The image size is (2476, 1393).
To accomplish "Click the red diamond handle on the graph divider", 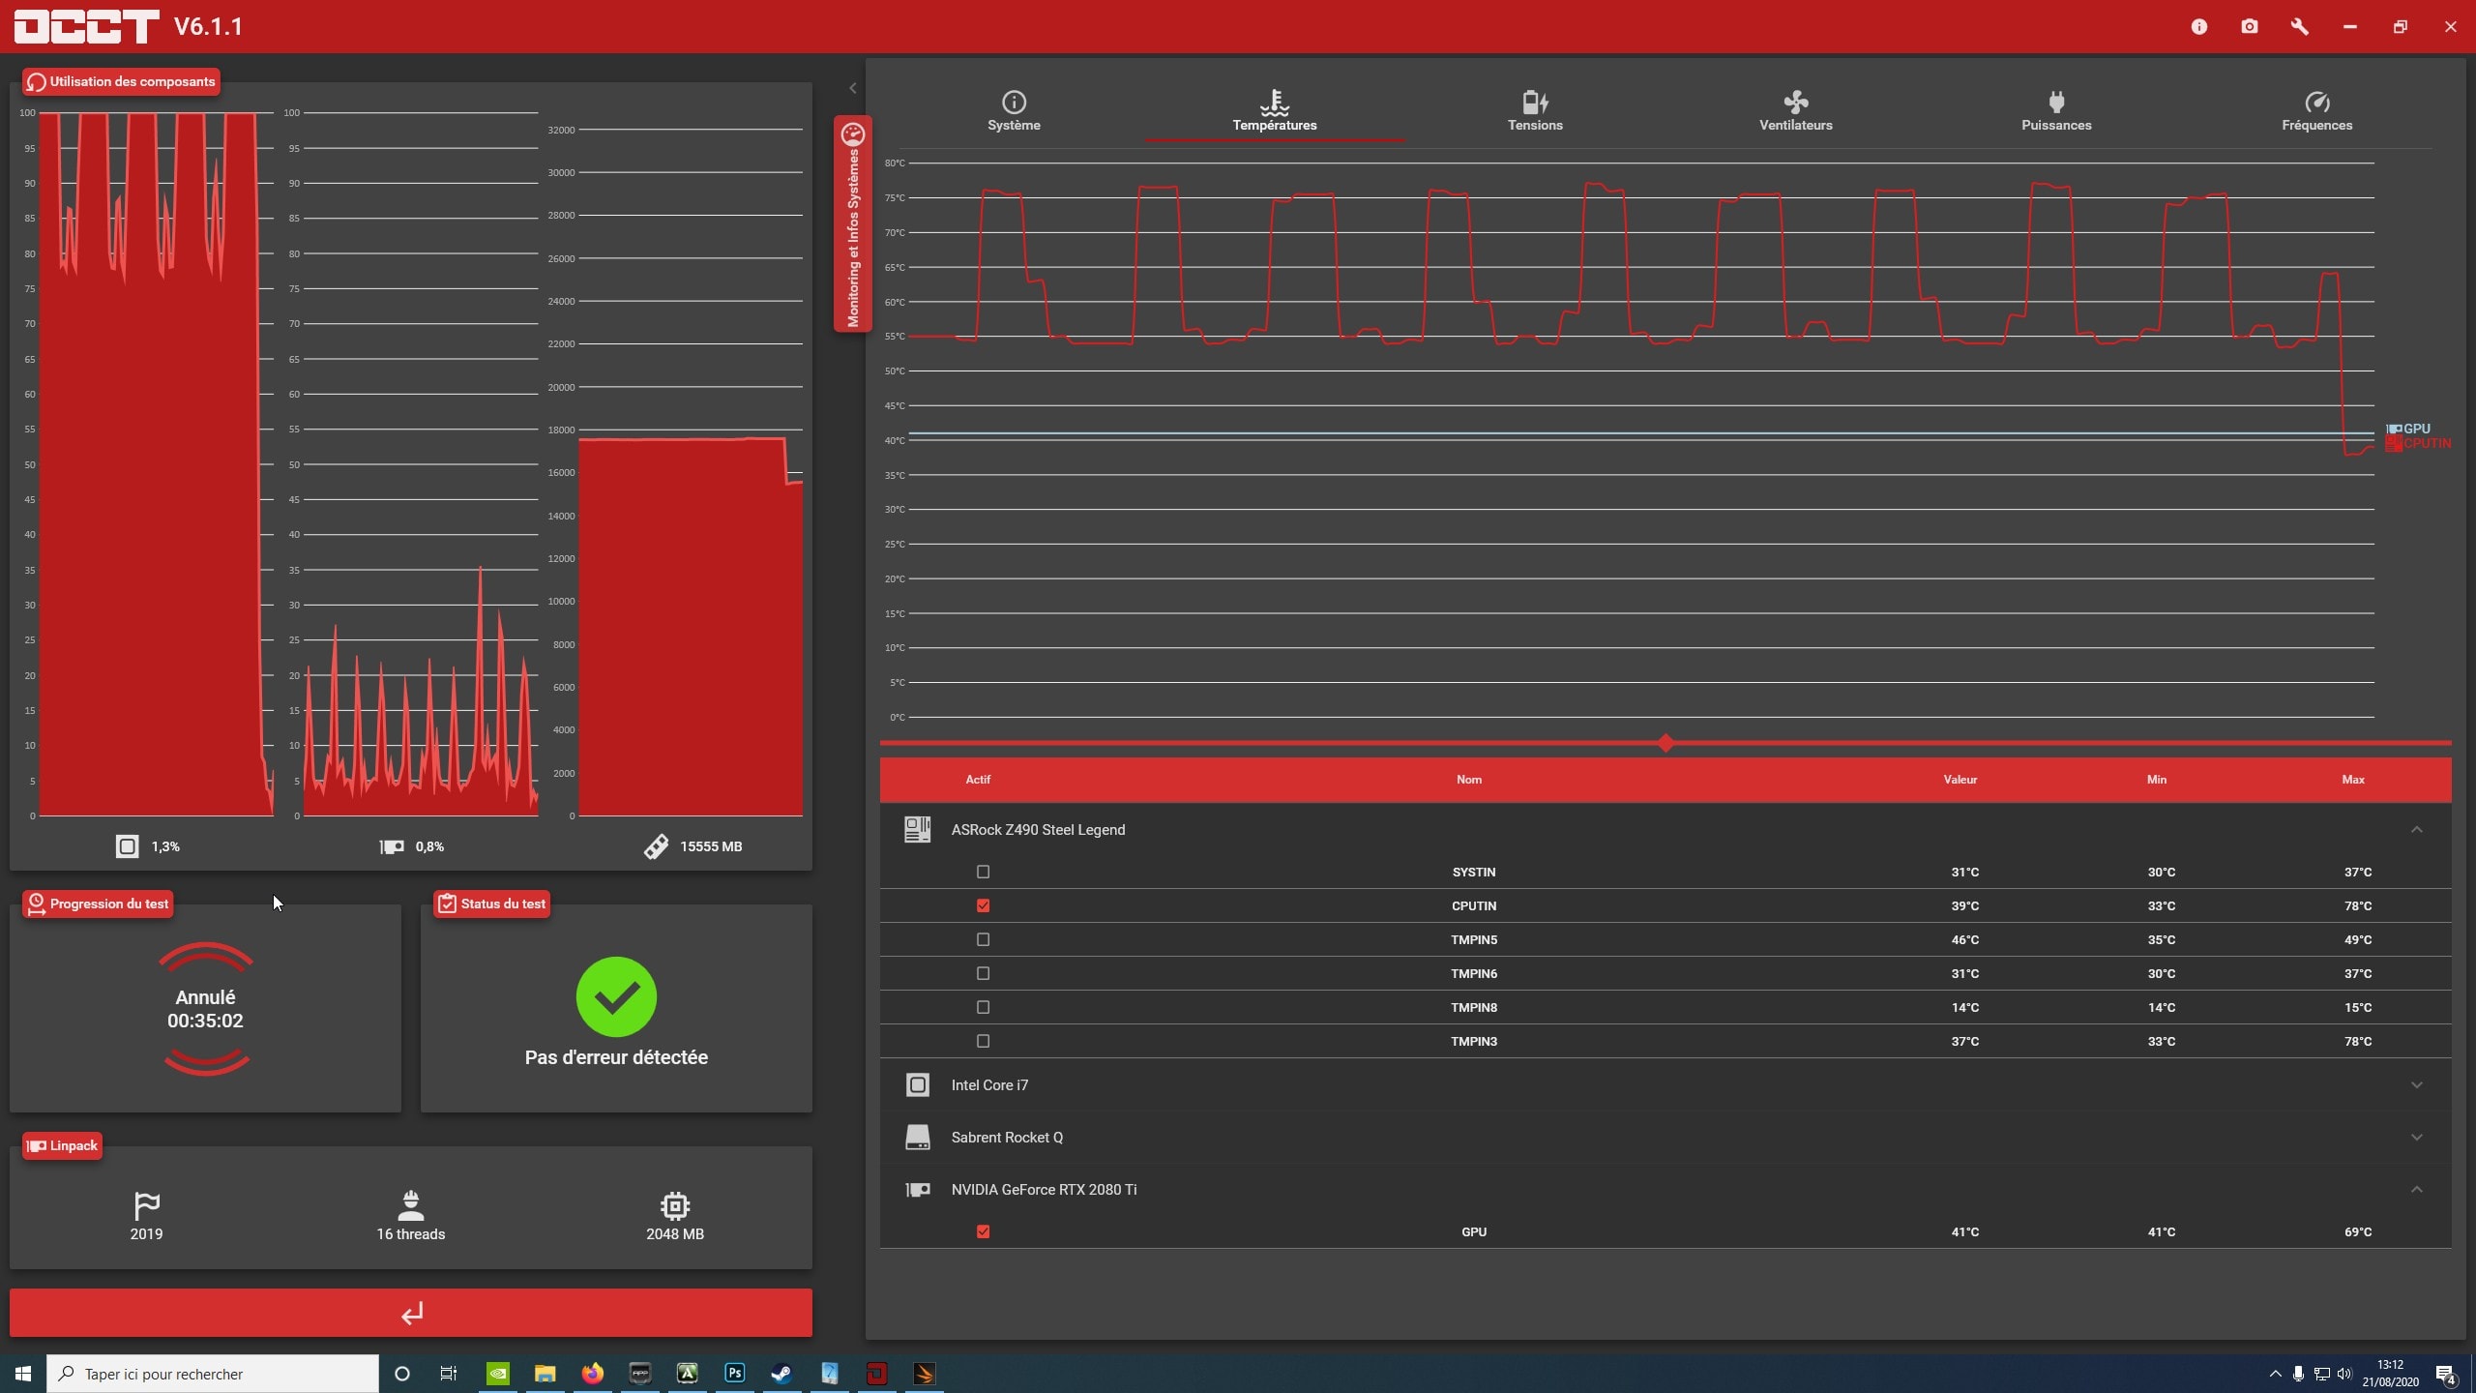I will tap(1665, 743).
